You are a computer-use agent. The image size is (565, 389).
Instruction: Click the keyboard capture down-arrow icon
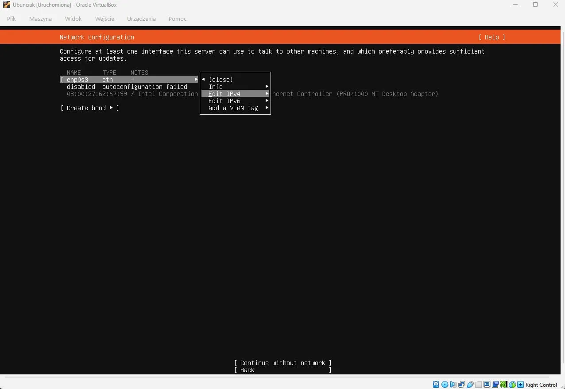[520, 385]
